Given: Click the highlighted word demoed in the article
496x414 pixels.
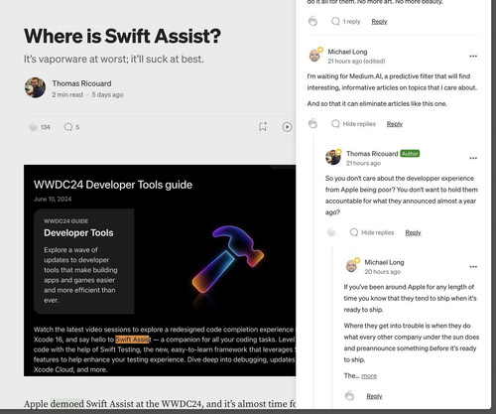Looking at the screenshot, I should [x=67, y=404].
